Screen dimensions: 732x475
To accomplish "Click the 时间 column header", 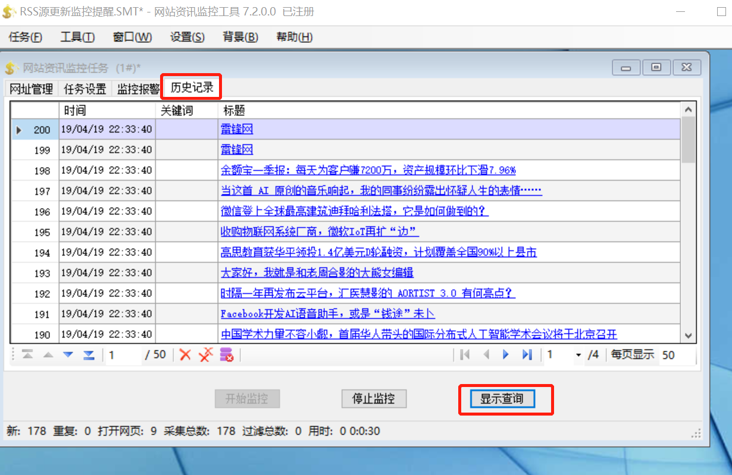I will (x=107, y=111).
